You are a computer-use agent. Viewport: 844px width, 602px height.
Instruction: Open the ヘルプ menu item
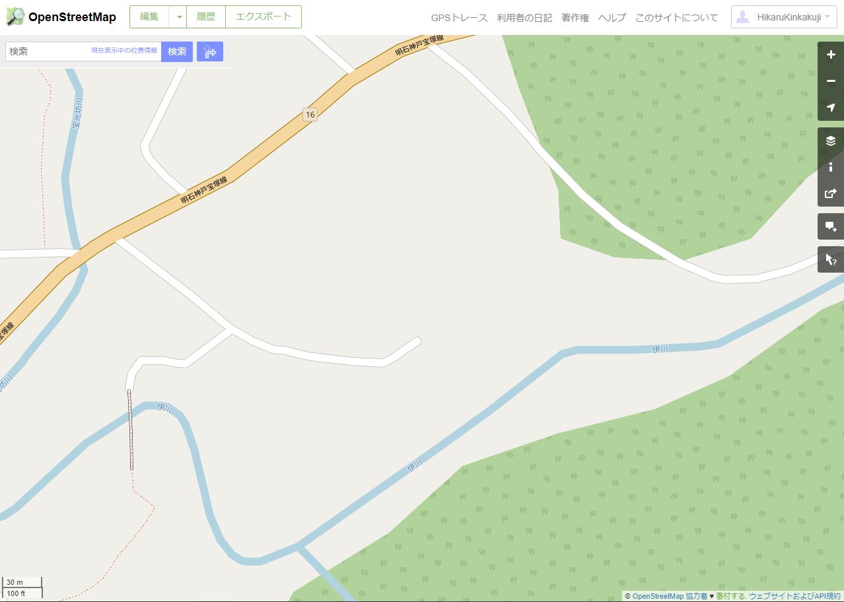point(612,18)
